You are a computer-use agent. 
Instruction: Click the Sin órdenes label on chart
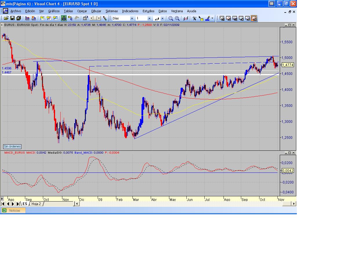(x=12, y=147)
